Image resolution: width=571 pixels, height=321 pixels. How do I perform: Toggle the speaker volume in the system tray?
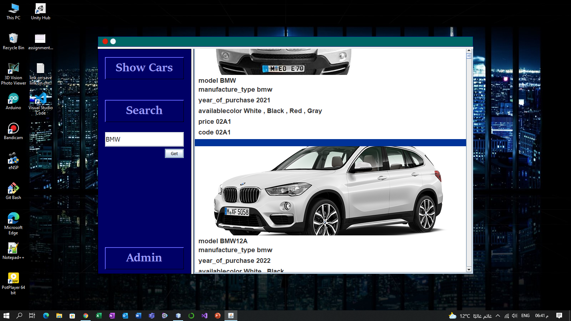514,316
